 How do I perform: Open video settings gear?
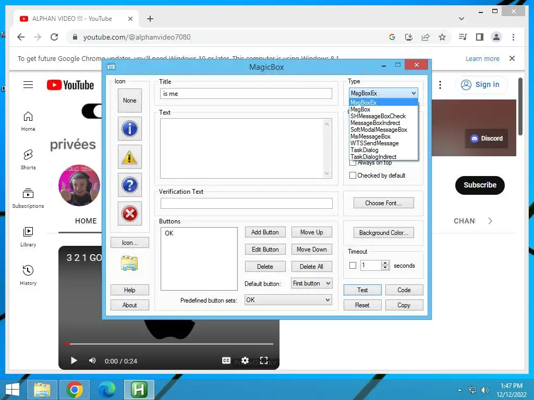(x=245, y=360)
